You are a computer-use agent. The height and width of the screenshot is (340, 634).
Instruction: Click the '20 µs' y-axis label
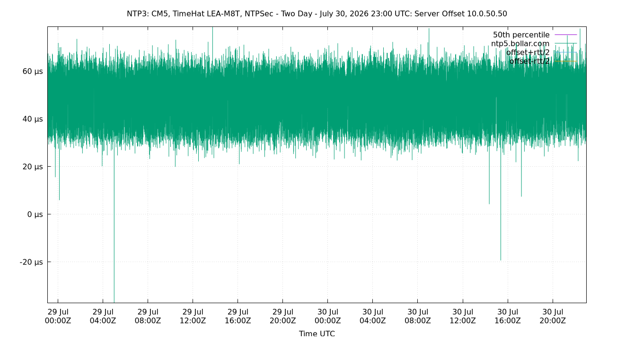click(x=33, y=167)
